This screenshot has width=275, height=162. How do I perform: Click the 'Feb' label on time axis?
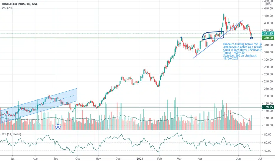click(159, 159)
